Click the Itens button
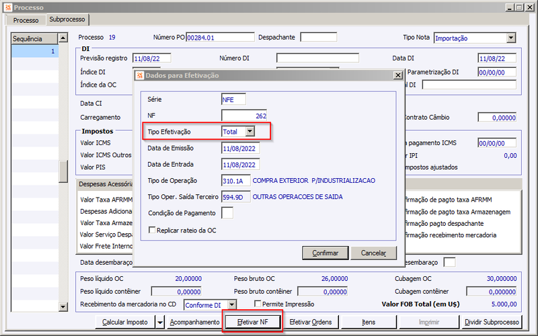 pos(369,322)
